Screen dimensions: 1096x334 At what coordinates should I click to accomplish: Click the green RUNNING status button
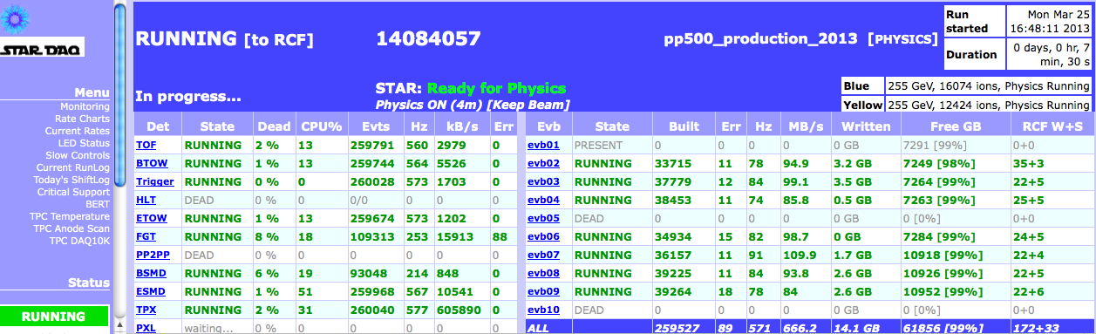click(54, 317)
